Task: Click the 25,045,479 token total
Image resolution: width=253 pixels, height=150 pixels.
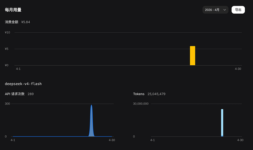Action: [157, 94]
